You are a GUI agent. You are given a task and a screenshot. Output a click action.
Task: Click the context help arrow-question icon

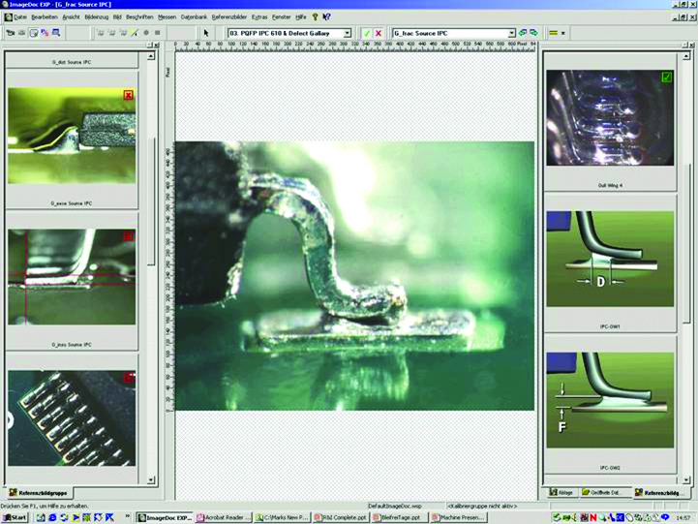326,17
